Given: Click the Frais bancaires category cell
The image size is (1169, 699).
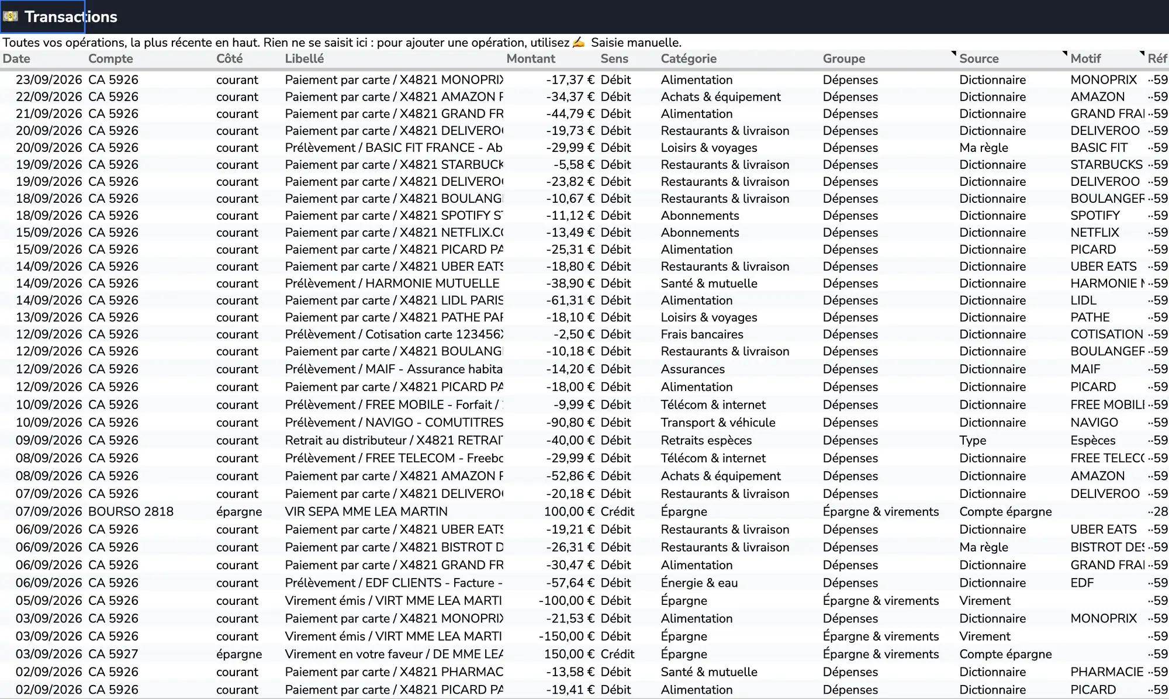Looking at the screenshot, I should [702, 334].
